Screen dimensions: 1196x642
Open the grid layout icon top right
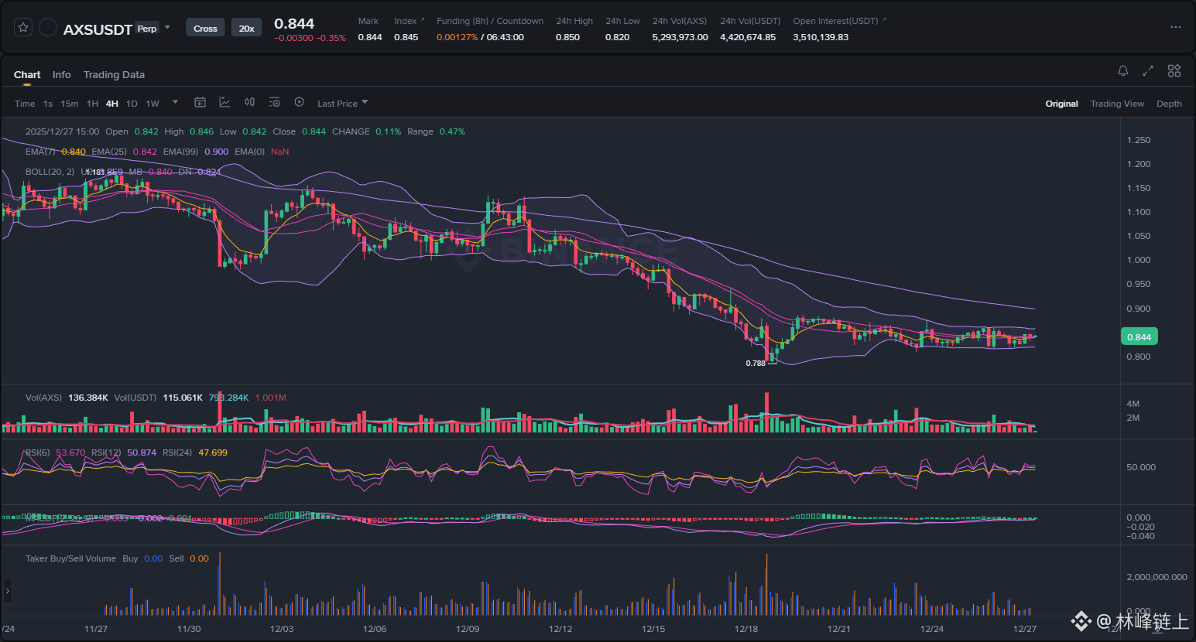[x=1174, y=70]
